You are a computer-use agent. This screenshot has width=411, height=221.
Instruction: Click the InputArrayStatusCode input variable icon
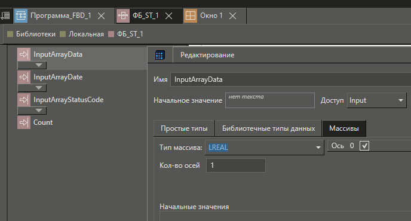24,100
